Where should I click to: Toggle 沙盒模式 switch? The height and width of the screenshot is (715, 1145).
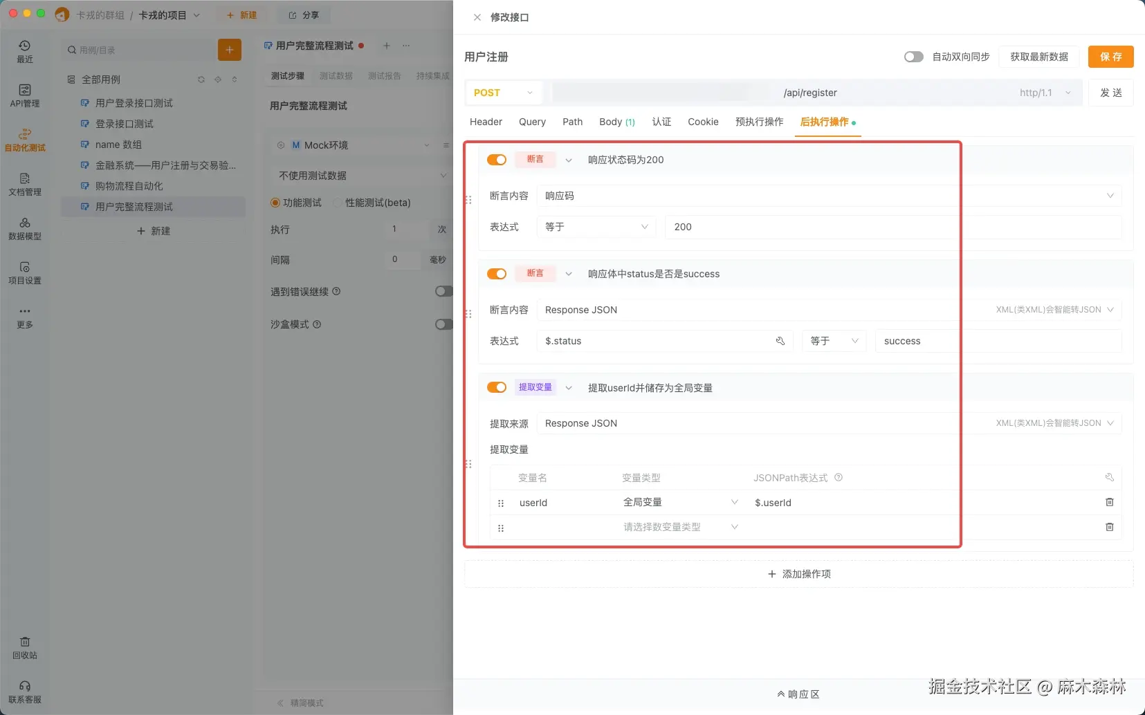(x=444, y=324)
